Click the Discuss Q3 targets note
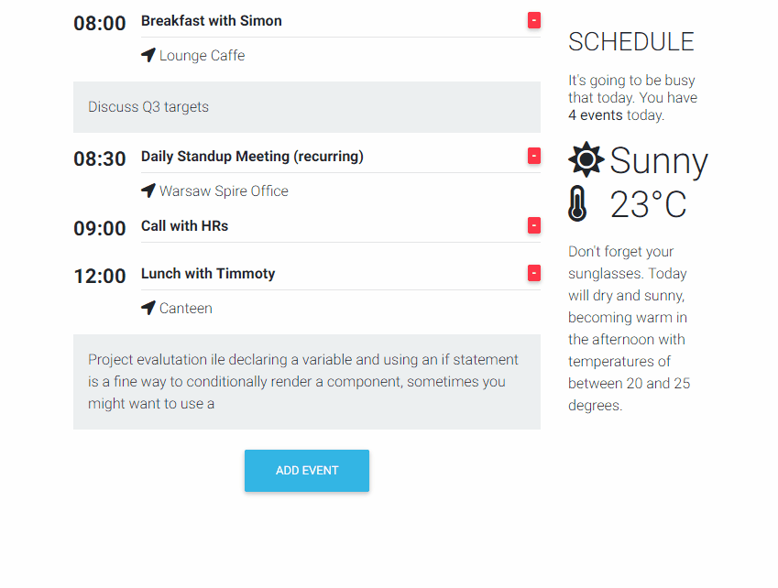The image size is (778, 588). [307, 107]
